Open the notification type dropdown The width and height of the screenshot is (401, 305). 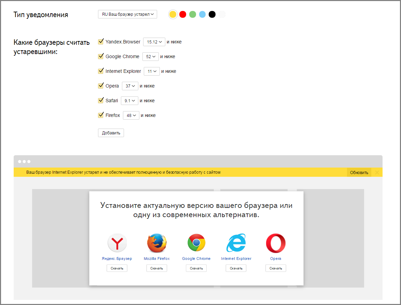(x=127, y=14)
